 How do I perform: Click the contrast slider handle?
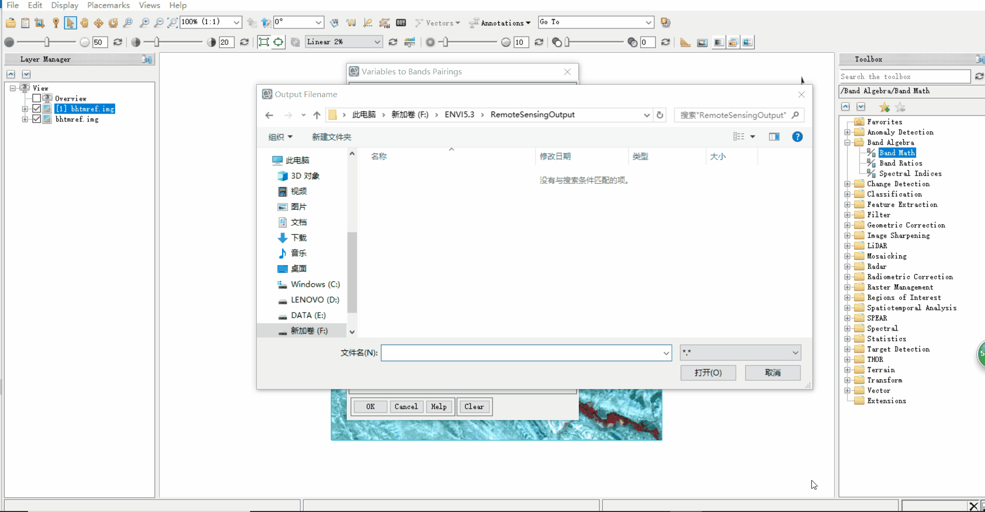click(157, 42)
